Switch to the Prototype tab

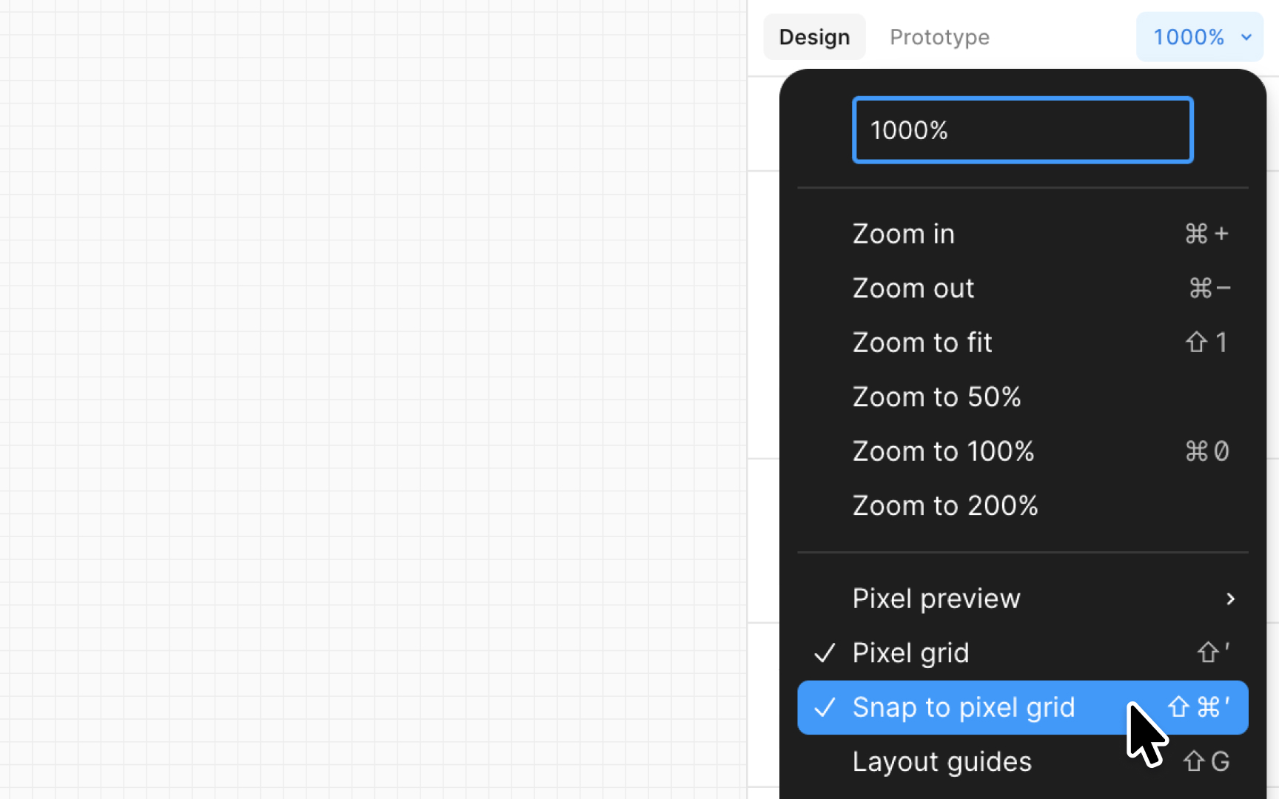coord(939,37)
